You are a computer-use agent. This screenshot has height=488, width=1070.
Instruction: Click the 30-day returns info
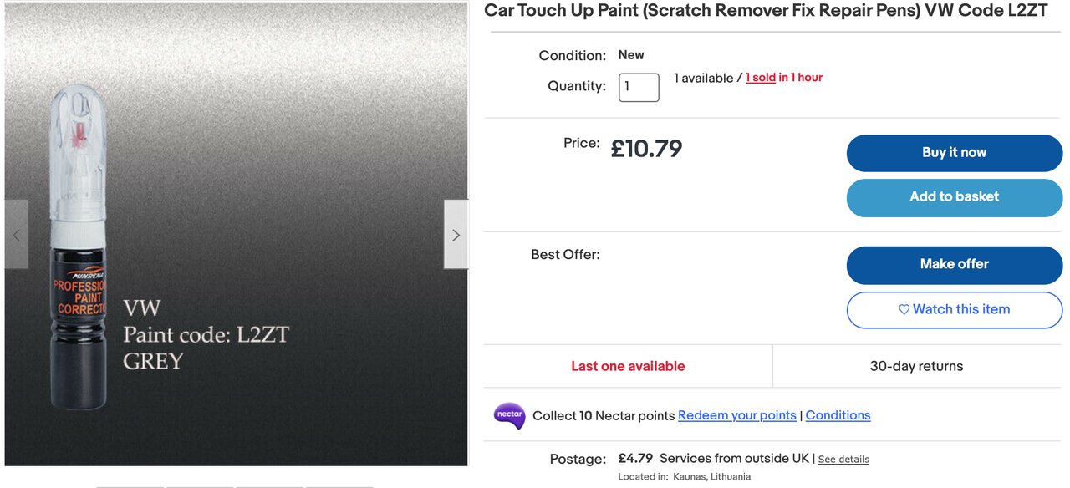pos(916,366)
